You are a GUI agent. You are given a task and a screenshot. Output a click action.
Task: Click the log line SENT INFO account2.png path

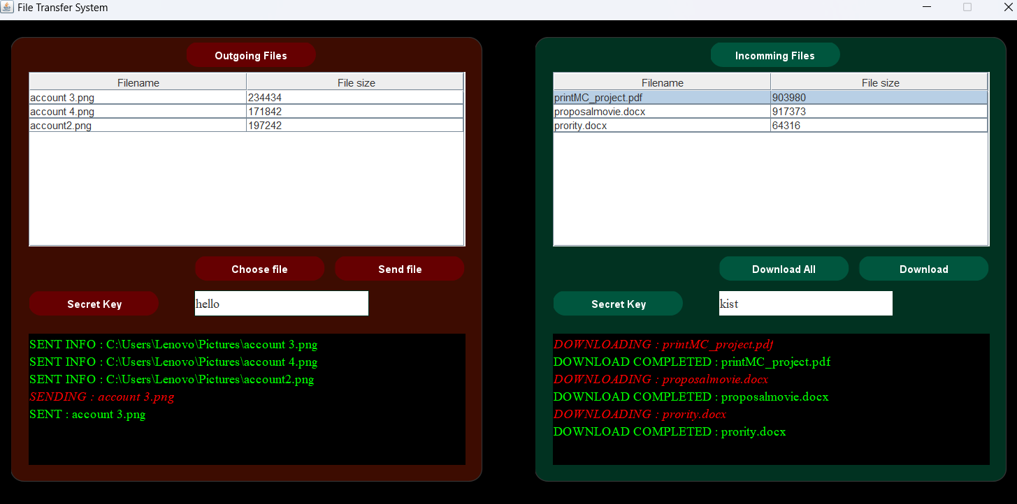click(172, 380)
